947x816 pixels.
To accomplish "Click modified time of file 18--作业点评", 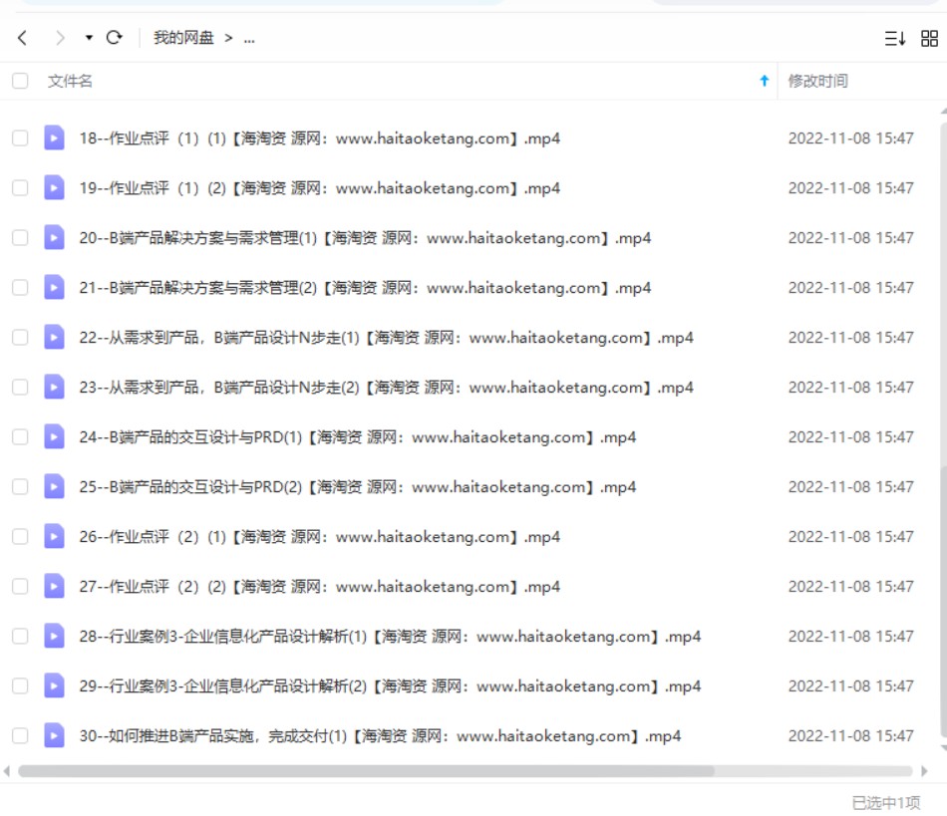I will pyautogui.click(x=850, y=138).
